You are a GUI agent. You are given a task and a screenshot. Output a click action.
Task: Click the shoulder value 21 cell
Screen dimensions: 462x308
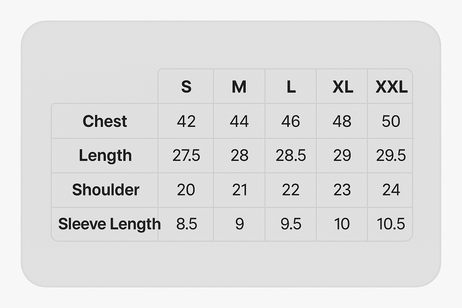click(239, 190)
